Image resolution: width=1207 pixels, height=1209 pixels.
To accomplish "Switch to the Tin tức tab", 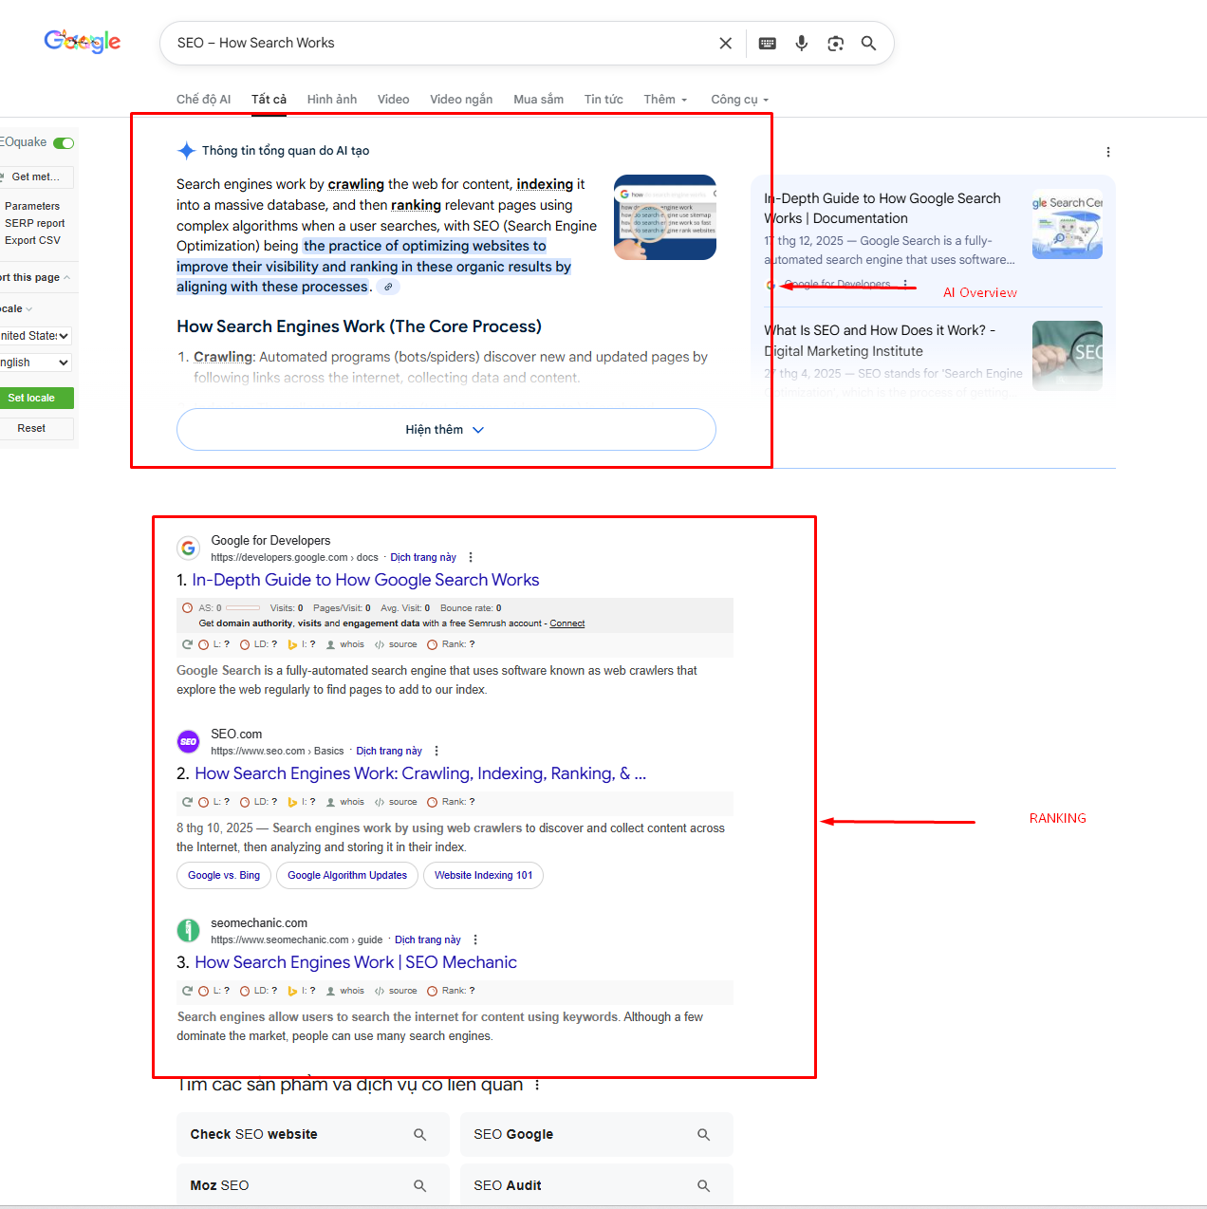I will 603,100.
